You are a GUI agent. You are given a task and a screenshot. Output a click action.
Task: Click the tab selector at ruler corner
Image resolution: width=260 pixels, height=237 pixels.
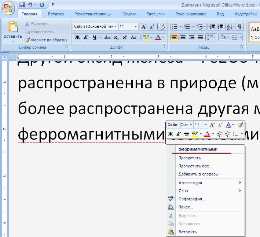point(4,56)
